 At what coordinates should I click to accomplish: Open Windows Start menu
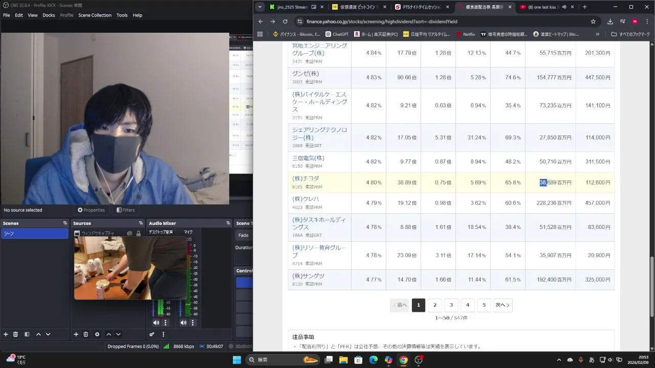(237, 360)
